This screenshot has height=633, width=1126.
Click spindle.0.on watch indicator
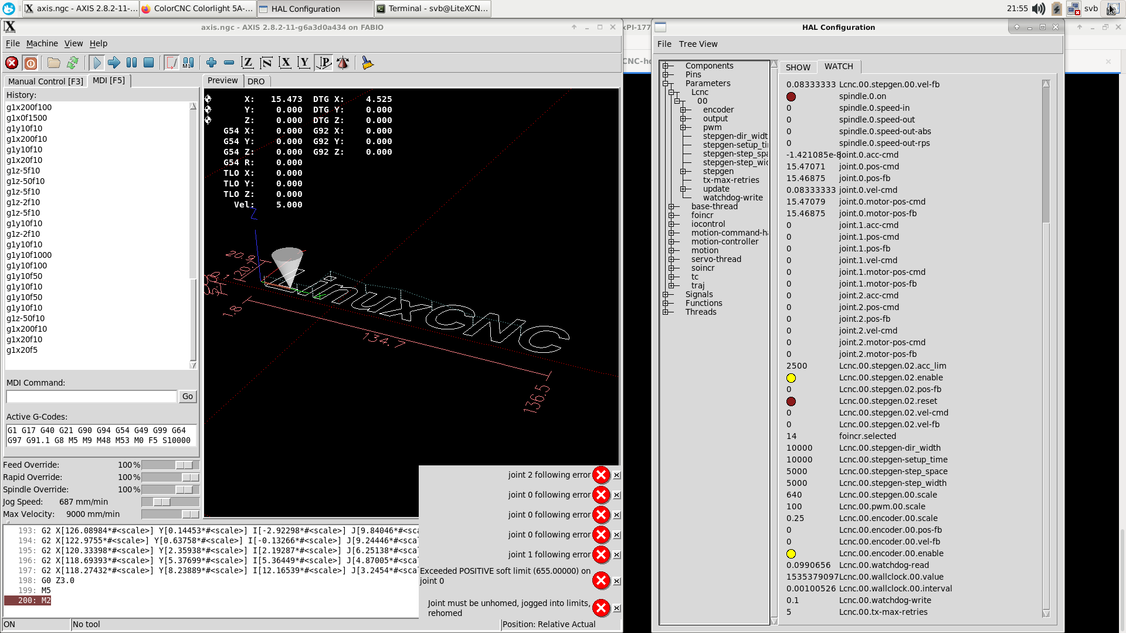(x=791, y=97)
